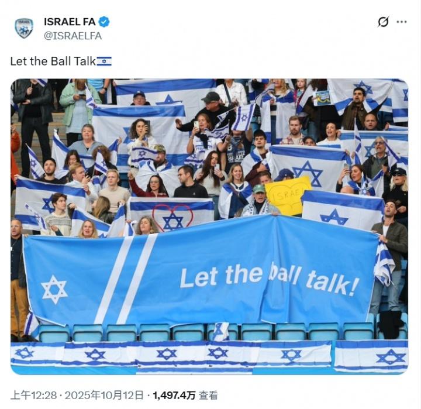This screenshot has width=421, height=409.
Task: Open the Grok slashed-circle icon
Action: point(383,22)
